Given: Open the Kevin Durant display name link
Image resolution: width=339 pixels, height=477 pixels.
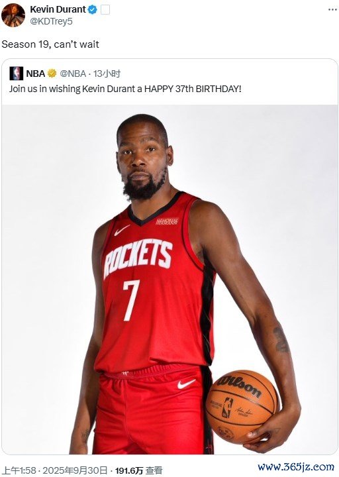Looking at the screenshot, I should point(58,9).
